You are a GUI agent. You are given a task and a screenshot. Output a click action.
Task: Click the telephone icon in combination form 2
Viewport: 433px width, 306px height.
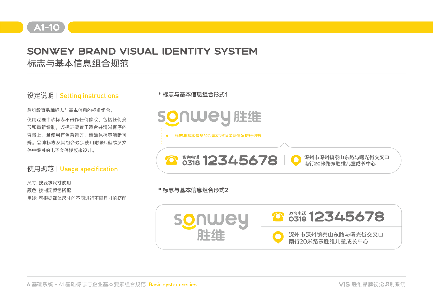[x=278, y=217]
